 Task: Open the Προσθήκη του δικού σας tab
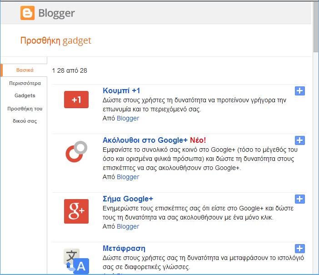[x=25, y=115]
